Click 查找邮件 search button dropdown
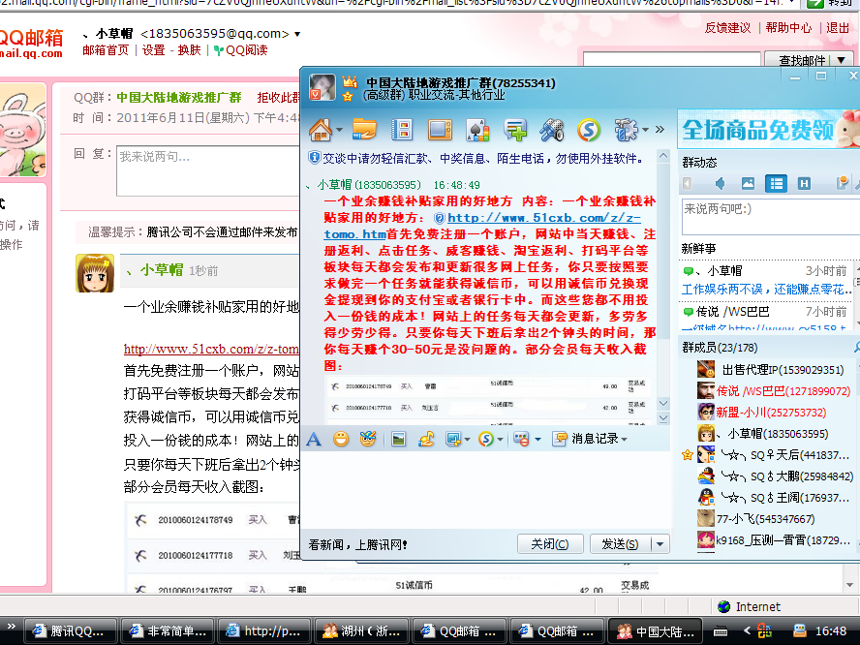Viewport: 860px width, 645px height. 842,60
